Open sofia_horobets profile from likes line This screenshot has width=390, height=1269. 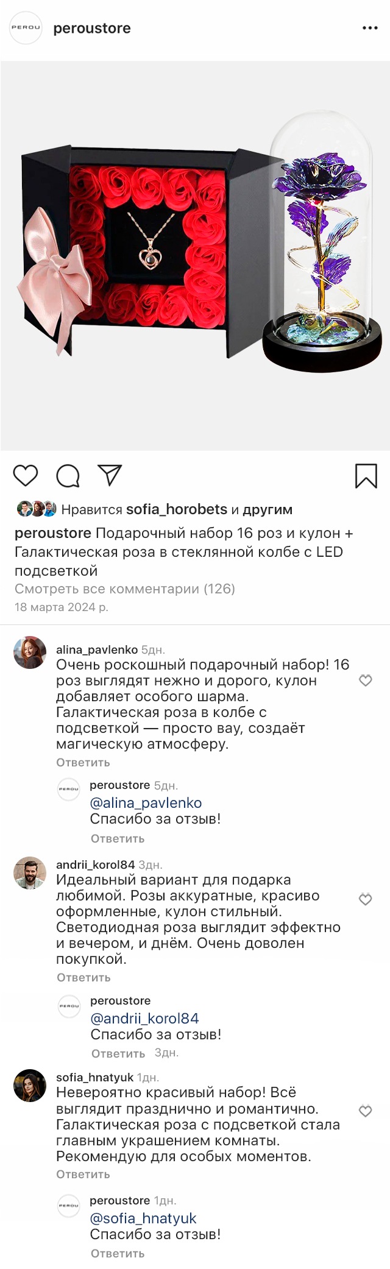[176, 509]
